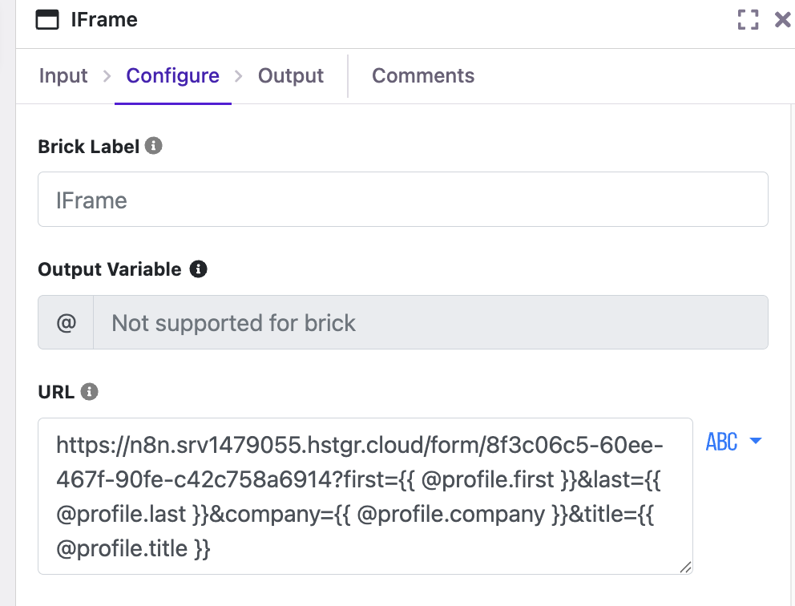The image size is (795, 606).
Task: Select the Configure tab
Action: click(172, 76)
